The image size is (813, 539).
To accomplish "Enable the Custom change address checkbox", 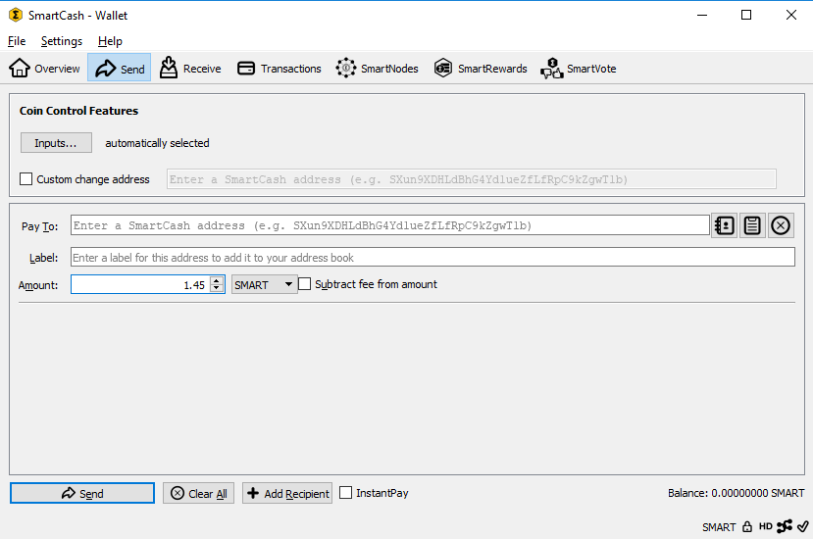I will pos(25,179).
